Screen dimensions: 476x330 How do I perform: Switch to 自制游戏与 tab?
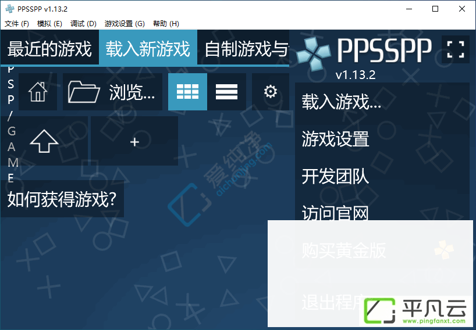(243, 48)
